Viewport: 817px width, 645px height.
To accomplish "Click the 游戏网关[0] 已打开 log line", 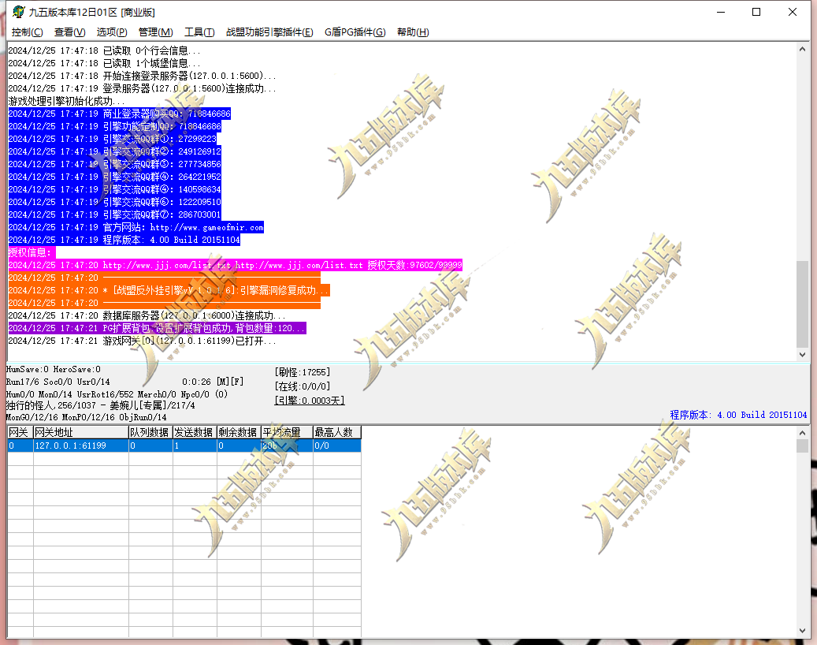I will pos(143,341).
